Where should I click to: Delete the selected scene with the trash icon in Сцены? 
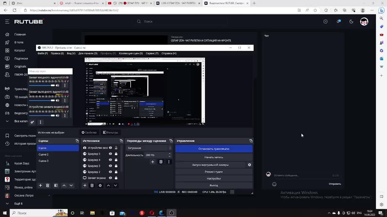click(47, 185)
